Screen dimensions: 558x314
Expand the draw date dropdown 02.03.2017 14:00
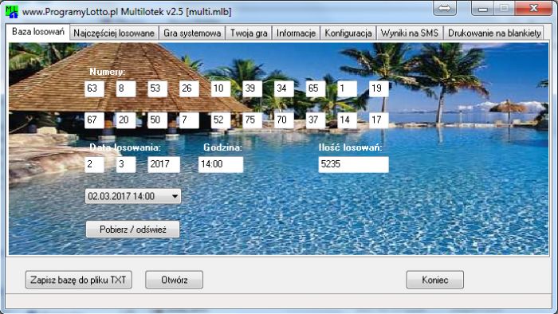pos(133,196)
